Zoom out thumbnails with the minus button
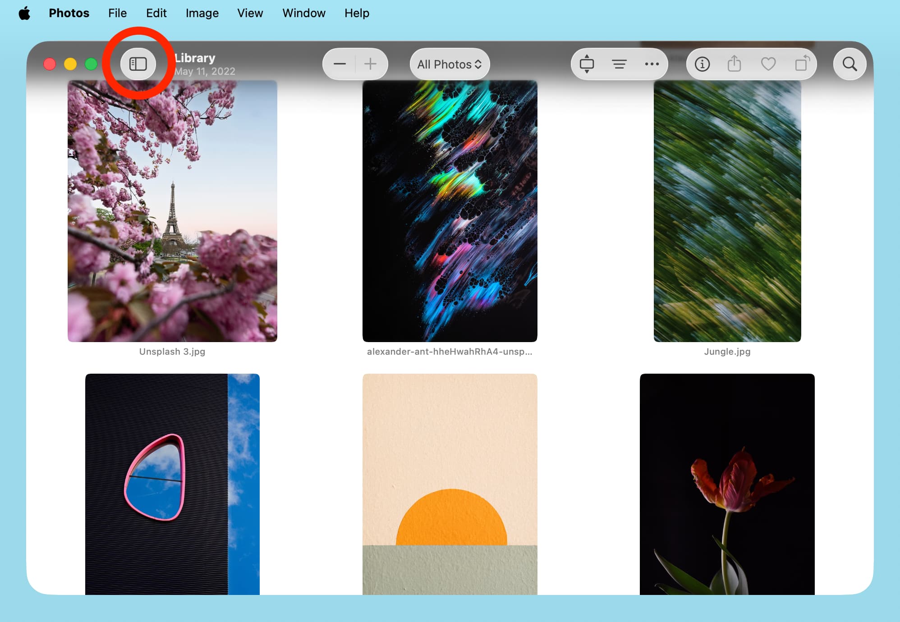900x622 pixels. [x=340, y=64]
